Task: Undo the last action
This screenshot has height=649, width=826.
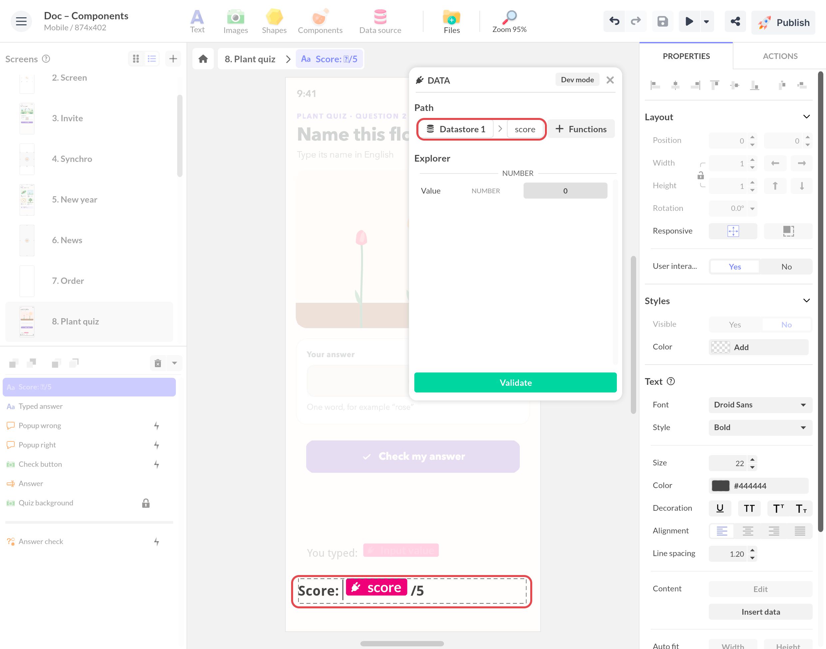Action: [x=614, y=22]
